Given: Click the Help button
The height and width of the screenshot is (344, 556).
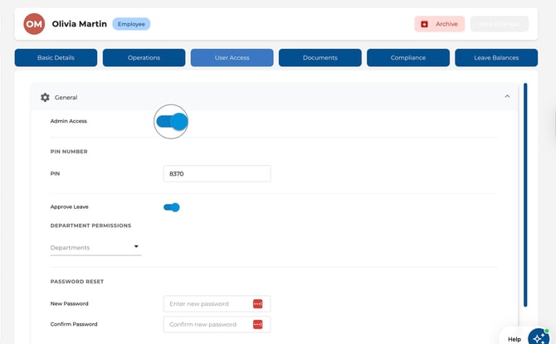Looking at the screenshot, I should point(515,338).
